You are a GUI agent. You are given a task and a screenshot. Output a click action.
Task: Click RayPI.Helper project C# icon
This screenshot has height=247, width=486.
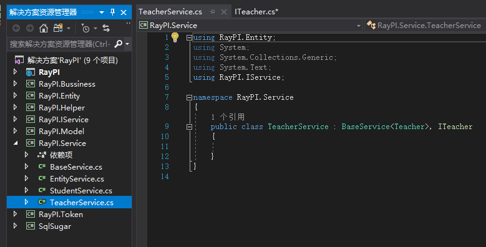31,107
